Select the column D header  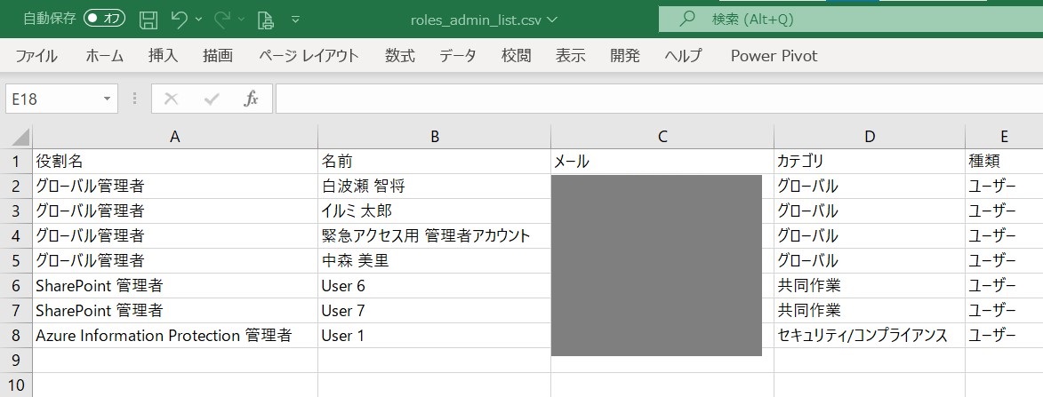pos(870,137)
